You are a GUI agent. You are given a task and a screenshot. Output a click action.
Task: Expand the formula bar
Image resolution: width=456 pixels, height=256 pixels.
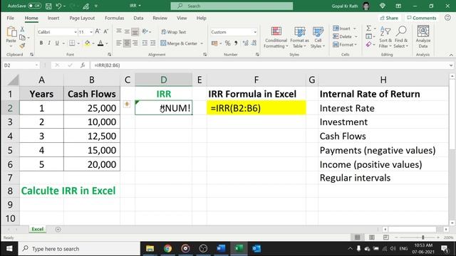[451, 65]
